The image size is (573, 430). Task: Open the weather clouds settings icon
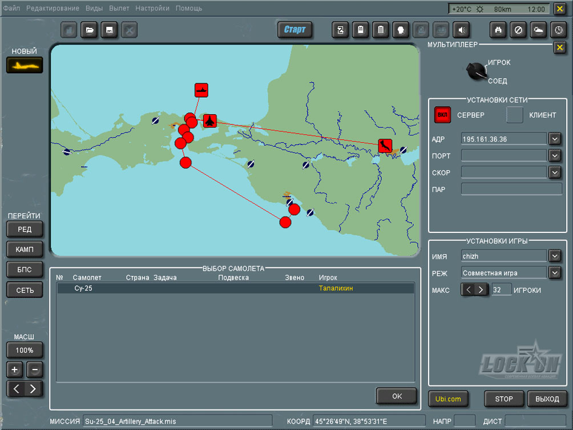(538, 30)
